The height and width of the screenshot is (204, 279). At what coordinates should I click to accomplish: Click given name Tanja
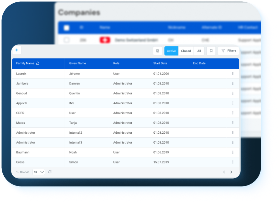(73, 122)
